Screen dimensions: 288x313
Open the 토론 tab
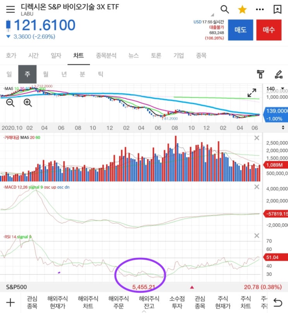pyautogui.click(x=156, y=55)
